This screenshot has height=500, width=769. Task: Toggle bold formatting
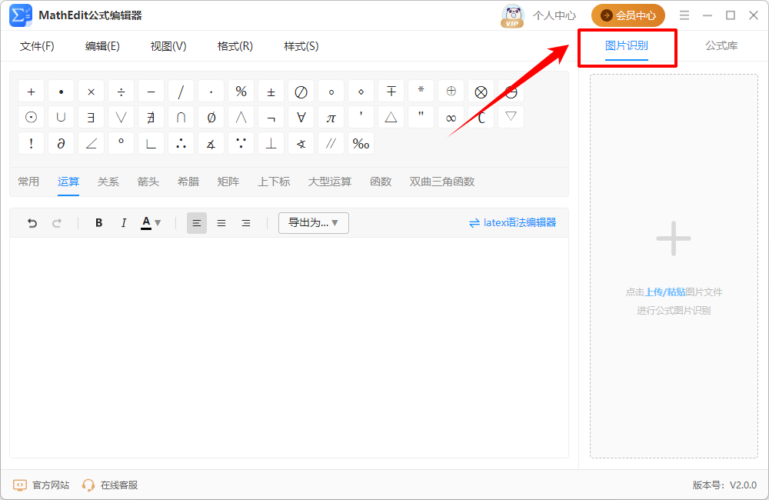click(98, 223)
